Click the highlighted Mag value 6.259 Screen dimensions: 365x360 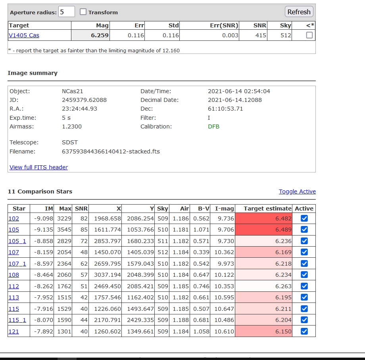90,35
